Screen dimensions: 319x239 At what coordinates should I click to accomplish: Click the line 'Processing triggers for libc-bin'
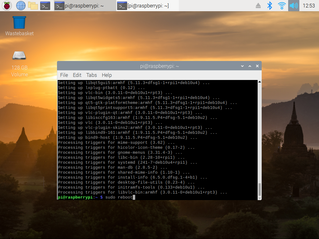coord(121,157)
